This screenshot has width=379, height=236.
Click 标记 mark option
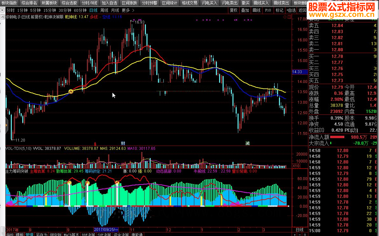279,10
